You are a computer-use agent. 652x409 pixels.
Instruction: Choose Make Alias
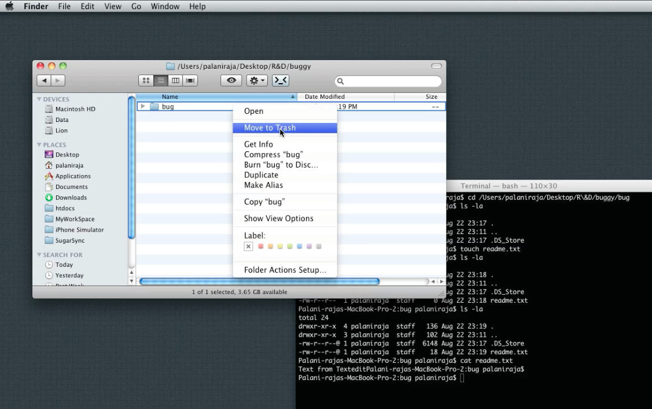coord(285,185)
